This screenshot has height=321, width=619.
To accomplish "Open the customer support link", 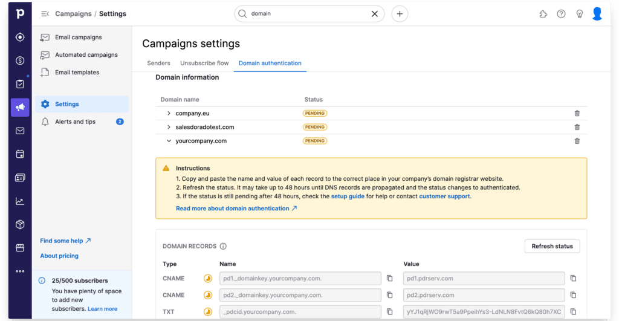I will point(444,196).
